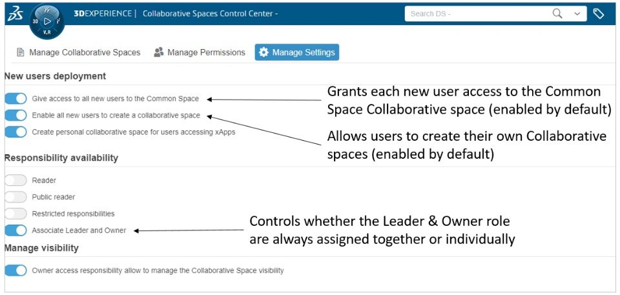Viewport: 620px width, 295px height.
Task: Turn on Restricted responsibilities
Action: coord(15,214)
